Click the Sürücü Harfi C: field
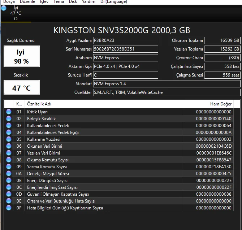Image resolution: width=242 pixels, height=230 pixels. (x=126, y=75)
